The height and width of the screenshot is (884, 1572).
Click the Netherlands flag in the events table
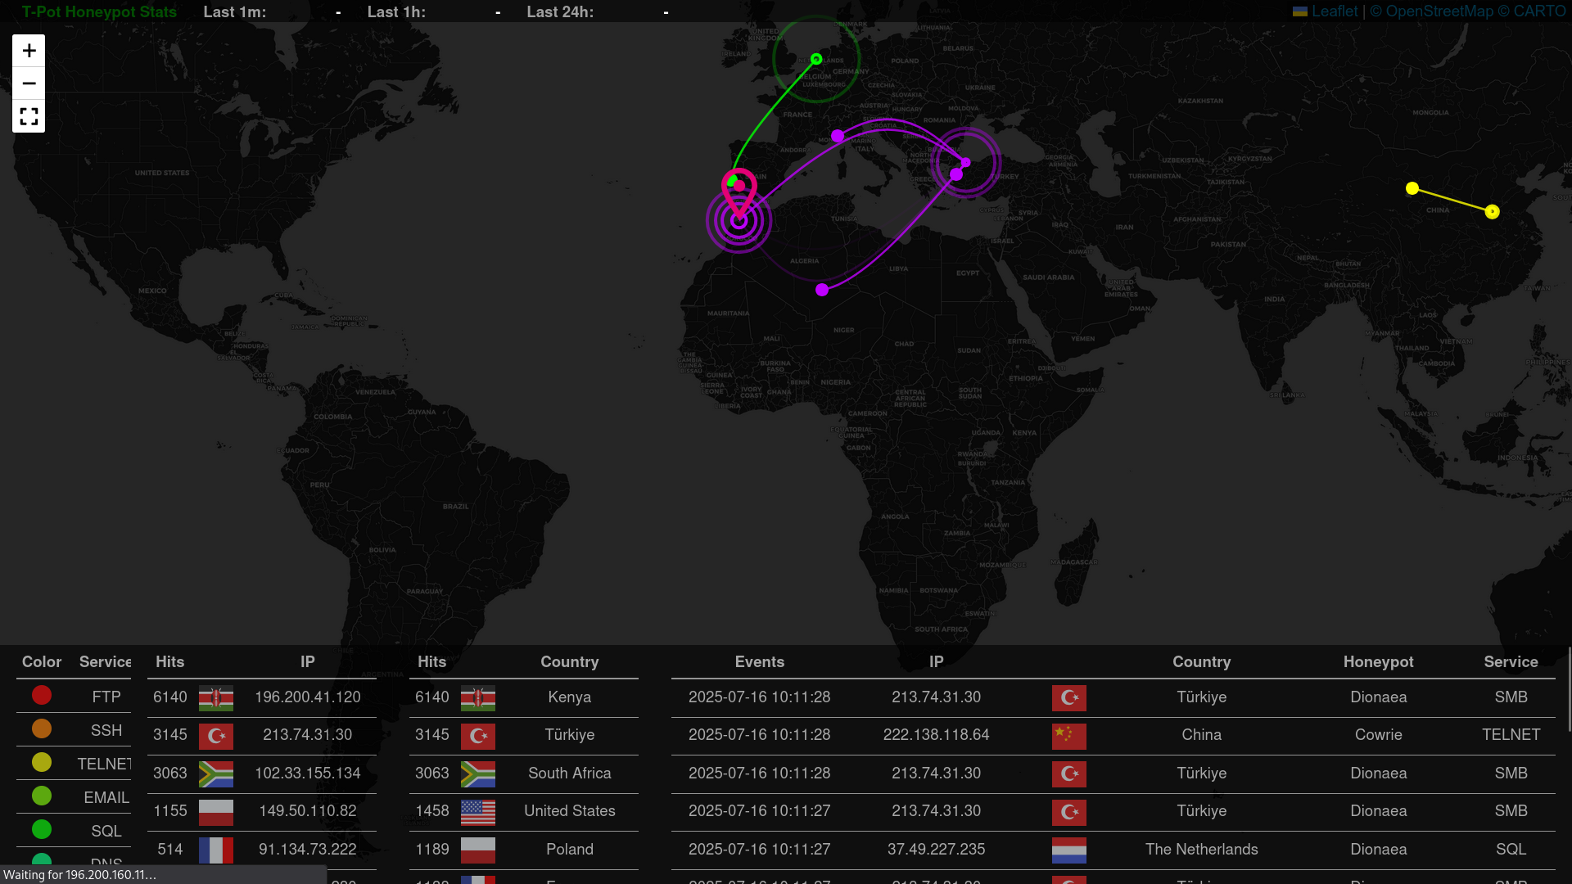[x=1068, y=850]
